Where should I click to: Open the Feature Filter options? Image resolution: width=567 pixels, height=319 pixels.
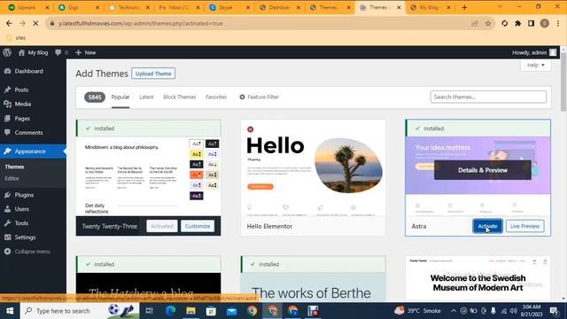[259, 97]
